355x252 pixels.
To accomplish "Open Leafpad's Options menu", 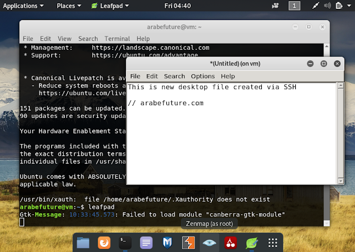I will click(202, 76).
